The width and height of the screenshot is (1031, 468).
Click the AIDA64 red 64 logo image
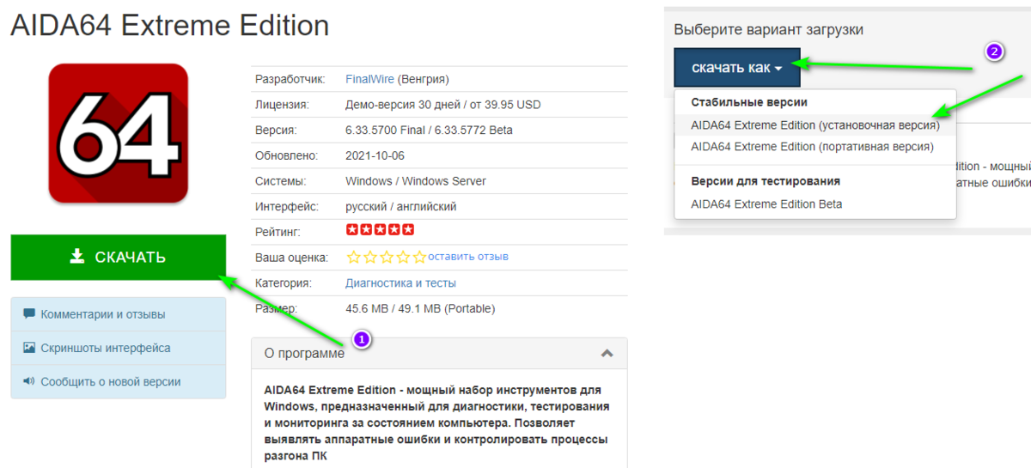pyautogui.click(x=119, y=133)
